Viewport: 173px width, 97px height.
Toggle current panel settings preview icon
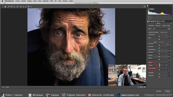[145, 87]
